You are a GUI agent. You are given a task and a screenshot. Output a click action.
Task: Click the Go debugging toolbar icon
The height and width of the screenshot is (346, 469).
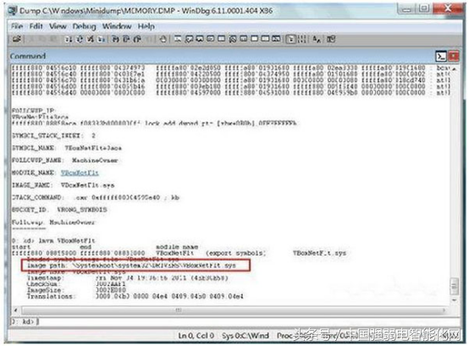click(x=69, y=39)
